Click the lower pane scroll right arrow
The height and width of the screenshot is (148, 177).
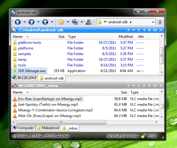(157, 122)
